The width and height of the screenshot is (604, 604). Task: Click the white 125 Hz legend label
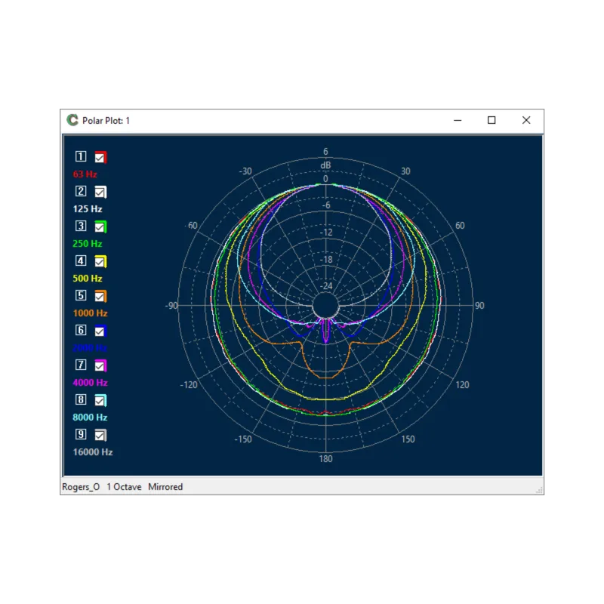tap(88, 209)
